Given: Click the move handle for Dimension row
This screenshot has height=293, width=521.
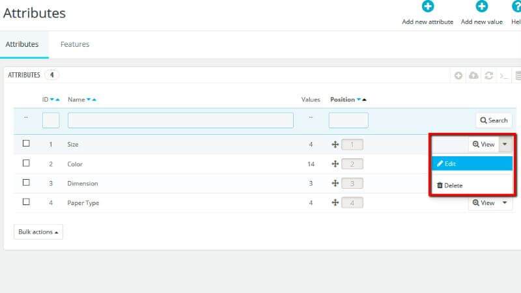Looking at the screenshot, I should (x=335, y=183).
